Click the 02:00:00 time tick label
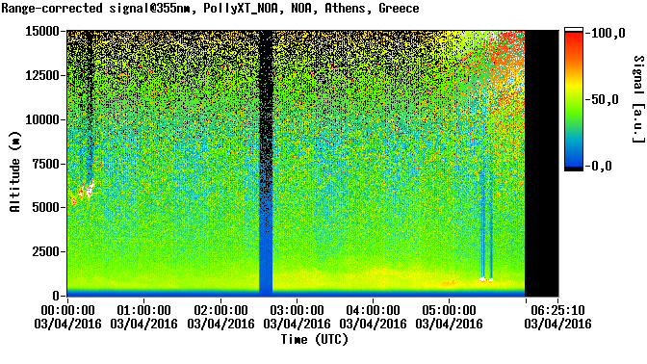Viewport: 647px width, 364px height. (220, 310)
